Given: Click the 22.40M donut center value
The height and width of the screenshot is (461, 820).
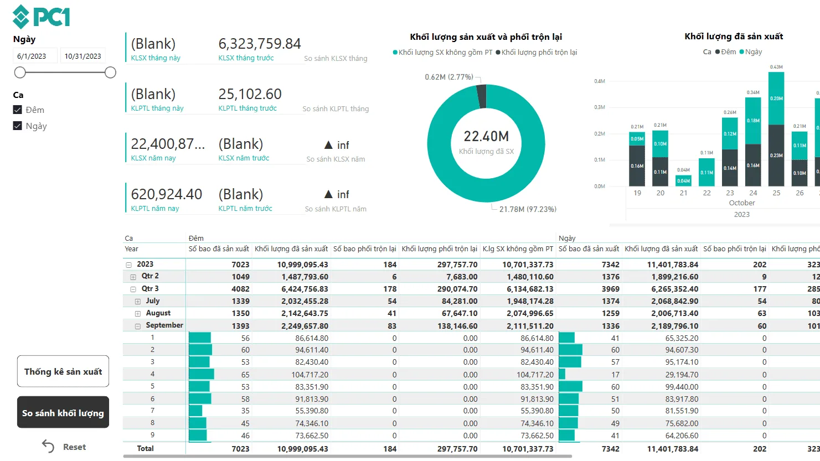Looking at the screenshot, I should (486, 136).
